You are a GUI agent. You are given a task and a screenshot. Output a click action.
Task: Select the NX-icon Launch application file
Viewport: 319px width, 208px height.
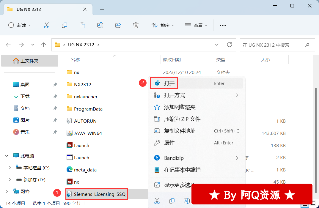(78, 145)
